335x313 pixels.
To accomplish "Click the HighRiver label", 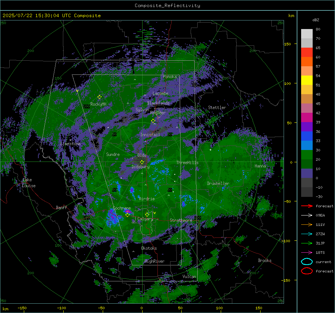I will click(x=154, y=261).
